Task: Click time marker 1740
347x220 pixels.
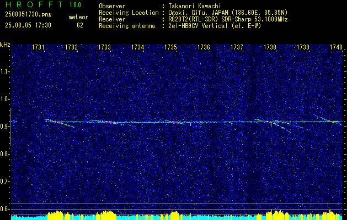Action: point(336,47)
